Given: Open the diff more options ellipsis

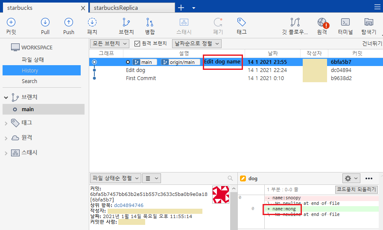Looking at the screenshot, I should [369, 178].
